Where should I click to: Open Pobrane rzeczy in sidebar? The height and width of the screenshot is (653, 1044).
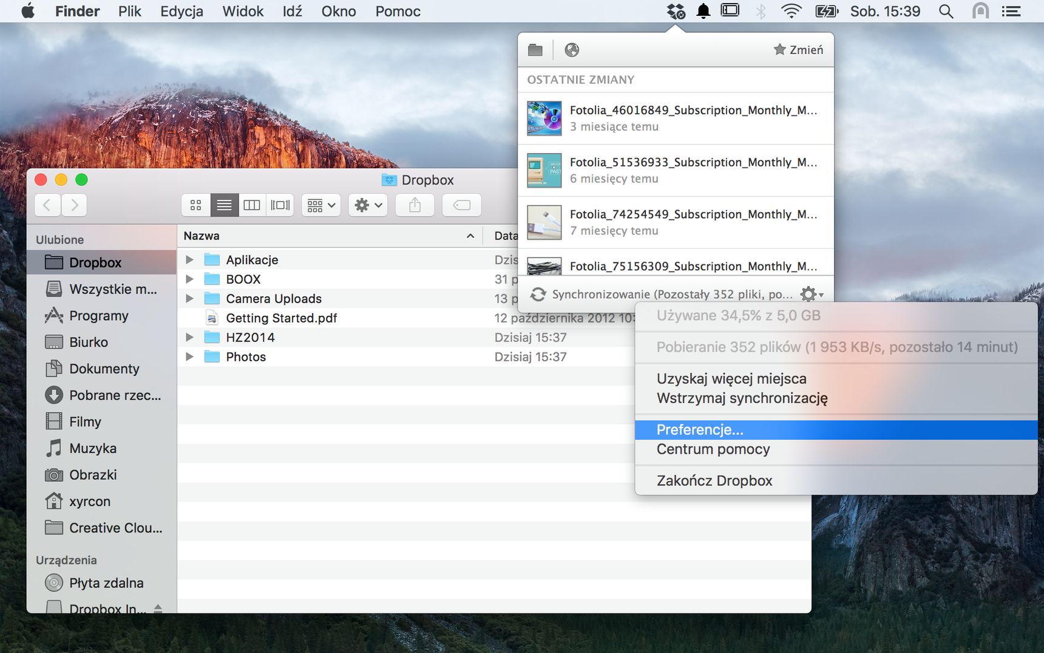tap(101, 395)
